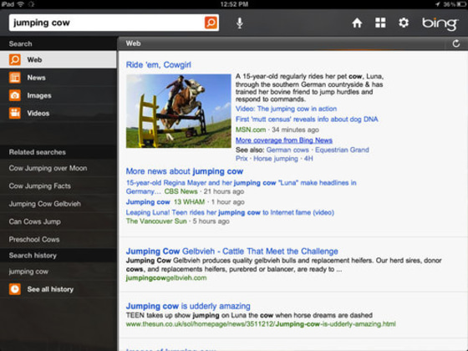Open First 'mutt census' reveals info link
This screenshot has height=351, width=468.
[307, 119]
